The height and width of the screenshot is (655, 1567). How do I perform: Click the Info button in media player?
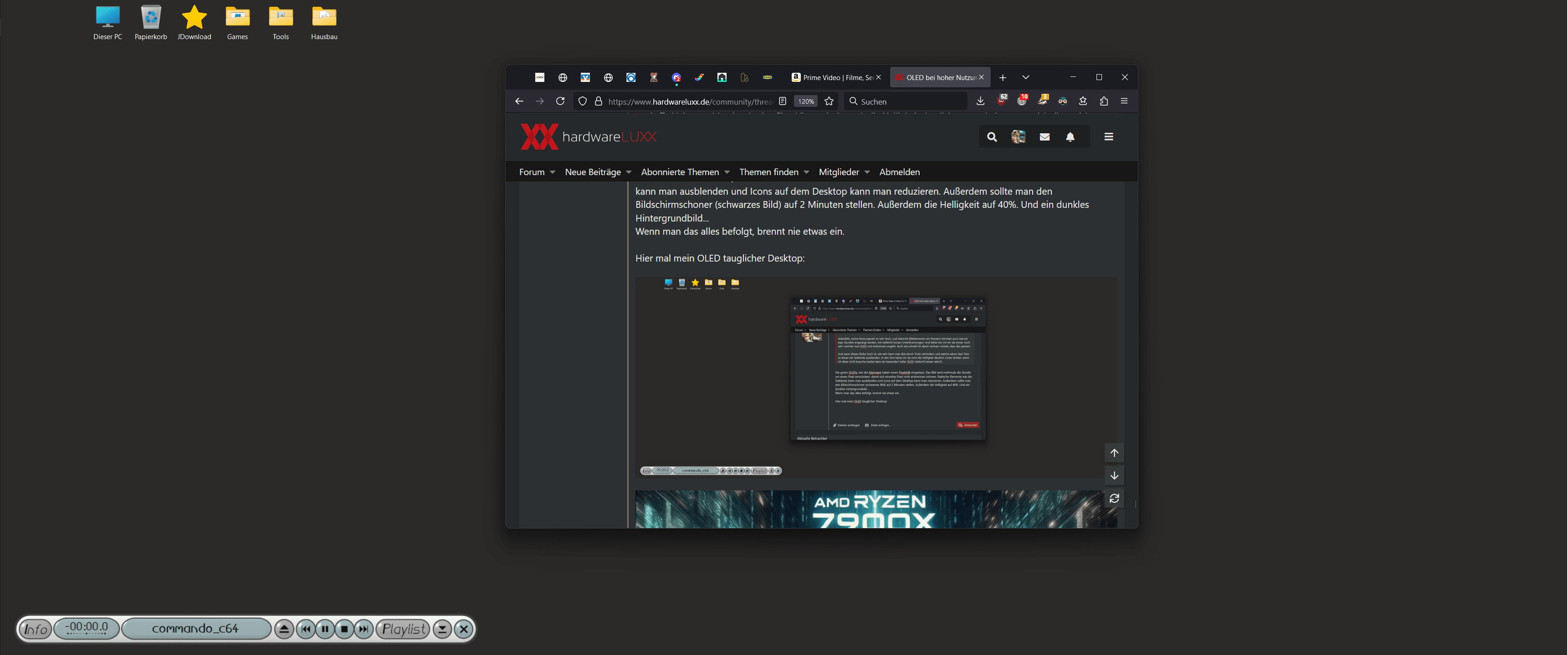click(x=35, y=629)
